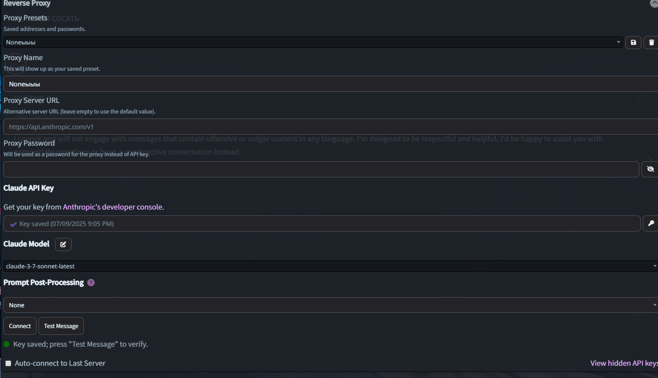The width and height of the screenshot is (658, 378).
Task: Click View hidden API keys link
Action: (624, 363)
